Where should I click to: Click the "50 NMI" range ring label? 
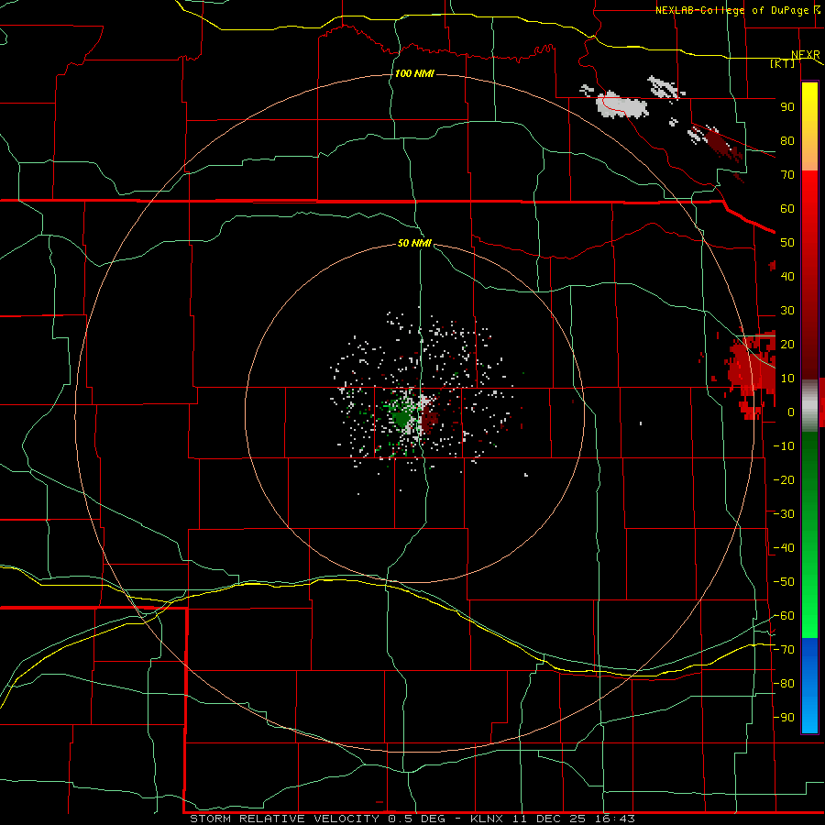[414, 243]
